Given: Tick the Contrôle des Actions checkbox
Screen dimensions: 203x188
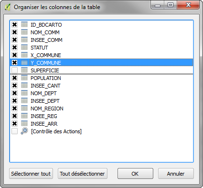Looking at the screenshot, I should pos(14,131).
